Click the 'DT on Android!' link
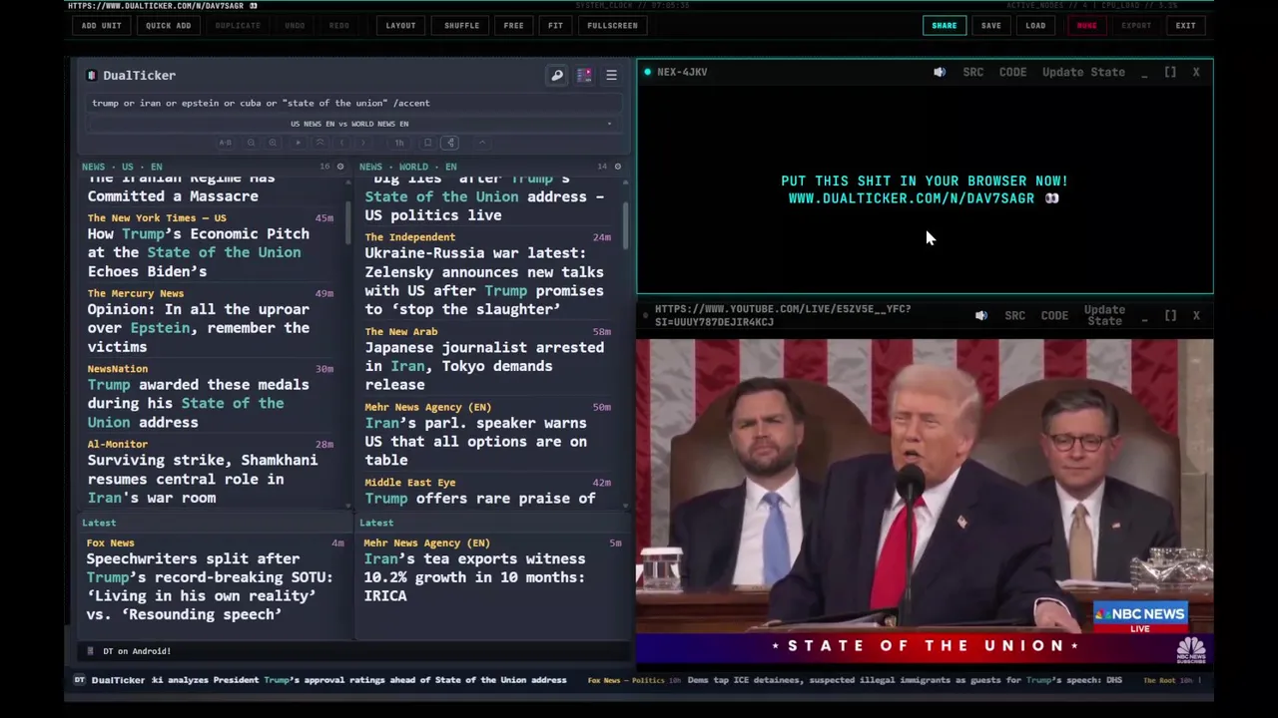1278x718 pixels. coord(137,651)
